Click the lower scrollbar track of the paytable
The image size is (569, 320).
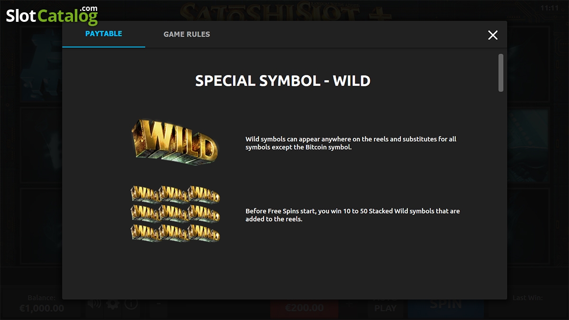coord(501,194)
